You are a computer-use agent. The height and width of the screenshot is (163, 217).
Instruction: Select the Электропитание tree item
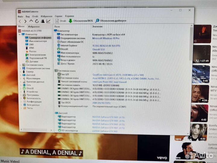[x=36, y=55]
